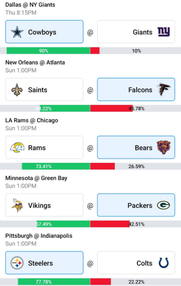The height and width of the screenshot is (286, 181).
Task: Select Saints as the winner pick
Action: click(x=44, y=89)
